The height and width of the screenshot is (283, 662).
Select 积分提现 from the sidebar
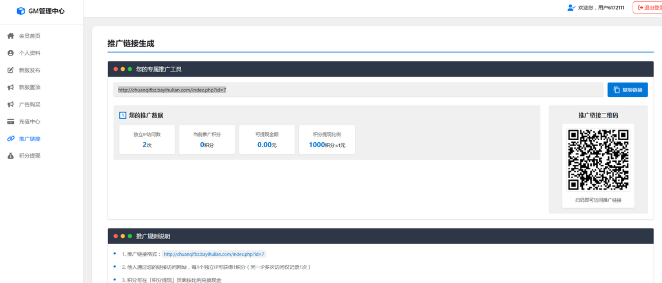30,156
